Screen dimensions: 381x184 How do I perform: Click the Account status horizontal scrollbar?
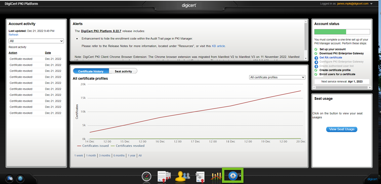342,87
